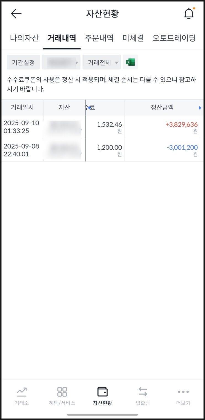Viewport: 205px width, 420px height.
Task: Open the 미체결 tab
Action: (x=133, y=38)
